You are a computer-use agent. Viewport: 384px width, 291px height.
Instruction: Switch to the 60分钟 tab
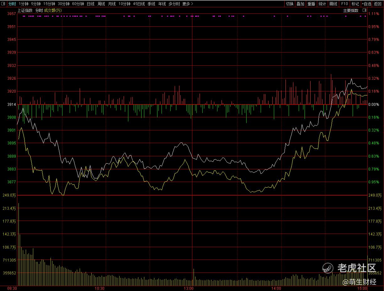point(78,4)
